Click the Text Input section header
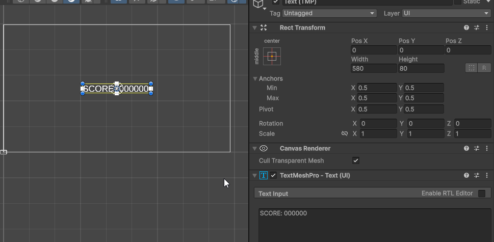The image size is (494, 242). [x=372, y=193]
